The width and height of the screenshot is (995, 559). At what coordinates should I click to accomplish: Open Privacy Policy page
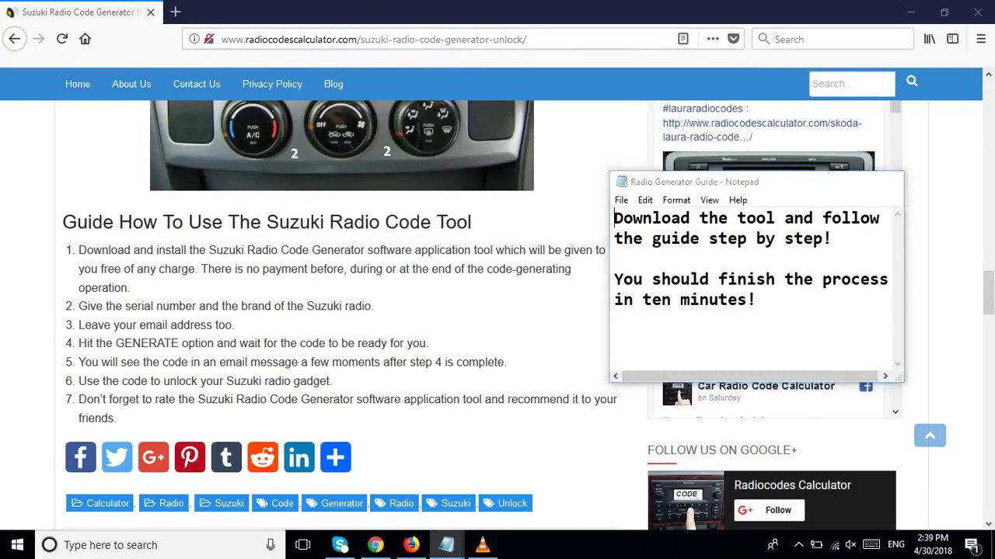272,84
